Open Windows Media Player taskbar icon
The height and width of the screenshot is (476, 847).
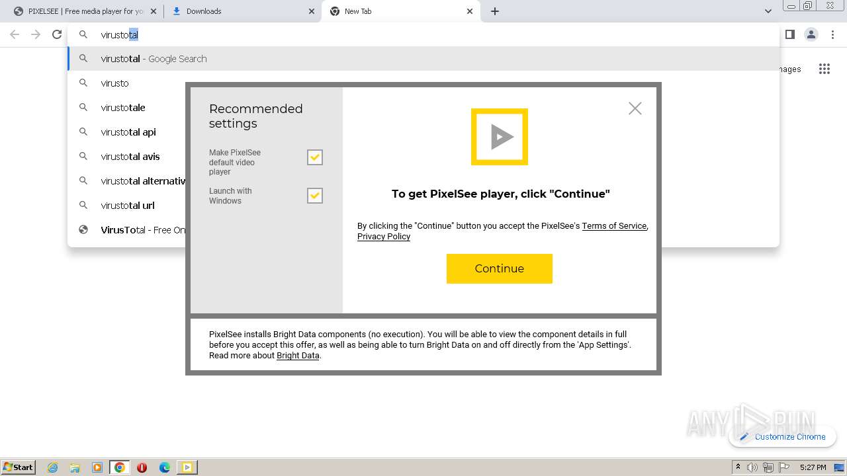point(97,467)
